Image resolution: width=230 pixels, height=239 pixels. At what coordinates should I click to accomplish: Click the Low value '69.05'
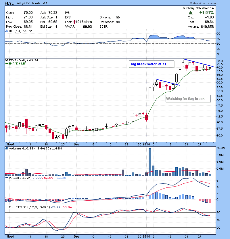28,22
